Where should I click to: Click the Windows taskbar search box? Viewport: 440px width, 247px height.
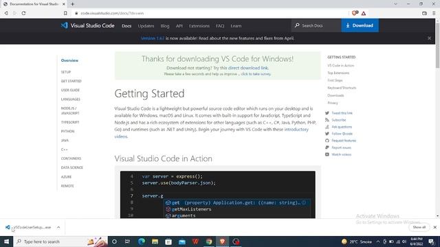click(x=60, y=242)
